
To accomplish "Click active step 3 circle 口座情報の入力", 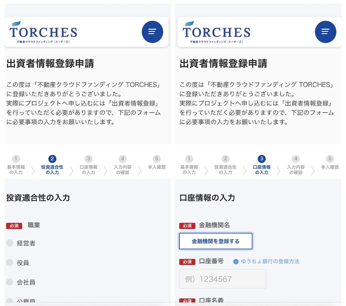I will (262, 159).
